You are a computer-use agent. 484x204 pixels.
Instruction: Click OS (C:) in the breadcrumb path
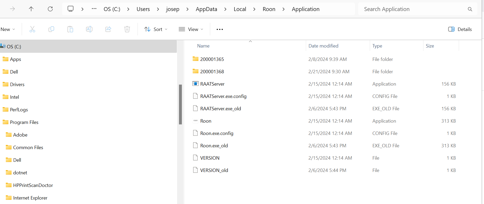[x=112, y=9]
